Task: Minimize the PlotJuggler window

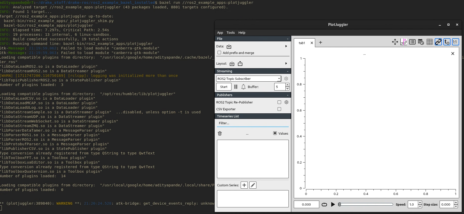Action: [440, 25]
